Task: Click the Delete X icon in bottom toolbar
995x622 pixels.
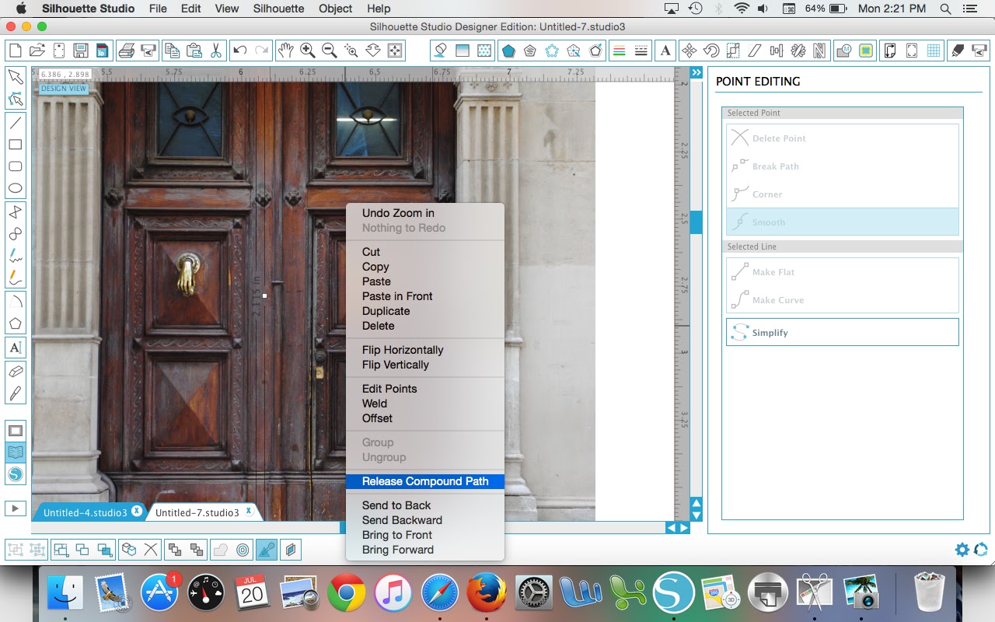Action: click(151, 550)
